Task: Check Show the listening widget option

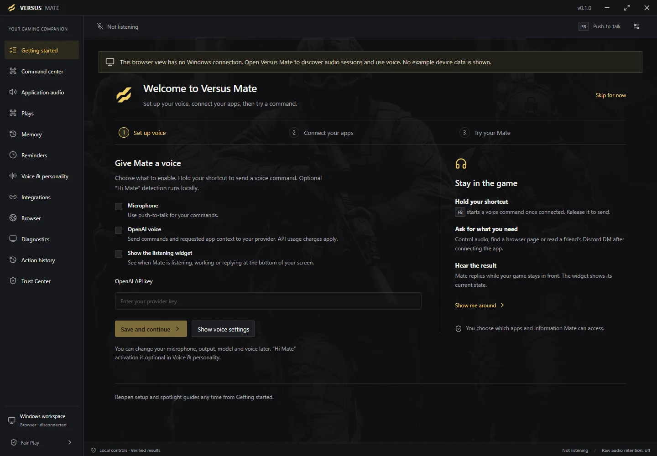Action: pos(119,254)
